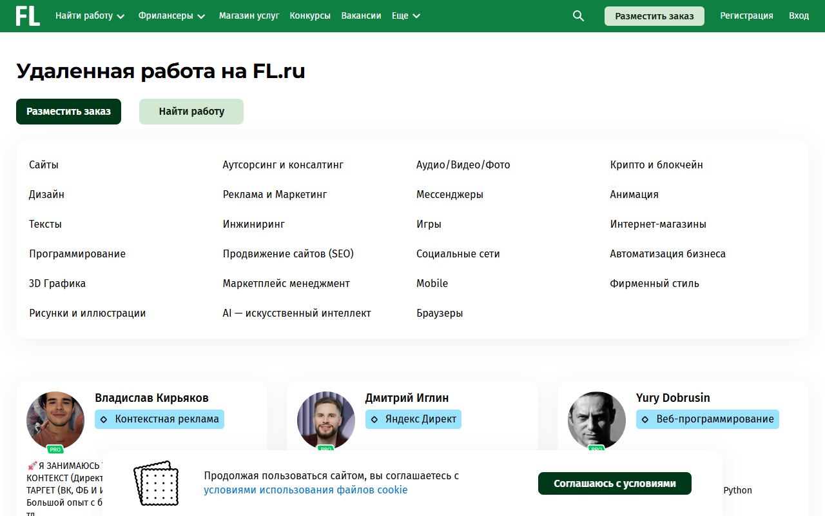The width and height of the screenshot is (825, 516).
Task: Select the Интернет-магазины category
Action: point(658,224)
